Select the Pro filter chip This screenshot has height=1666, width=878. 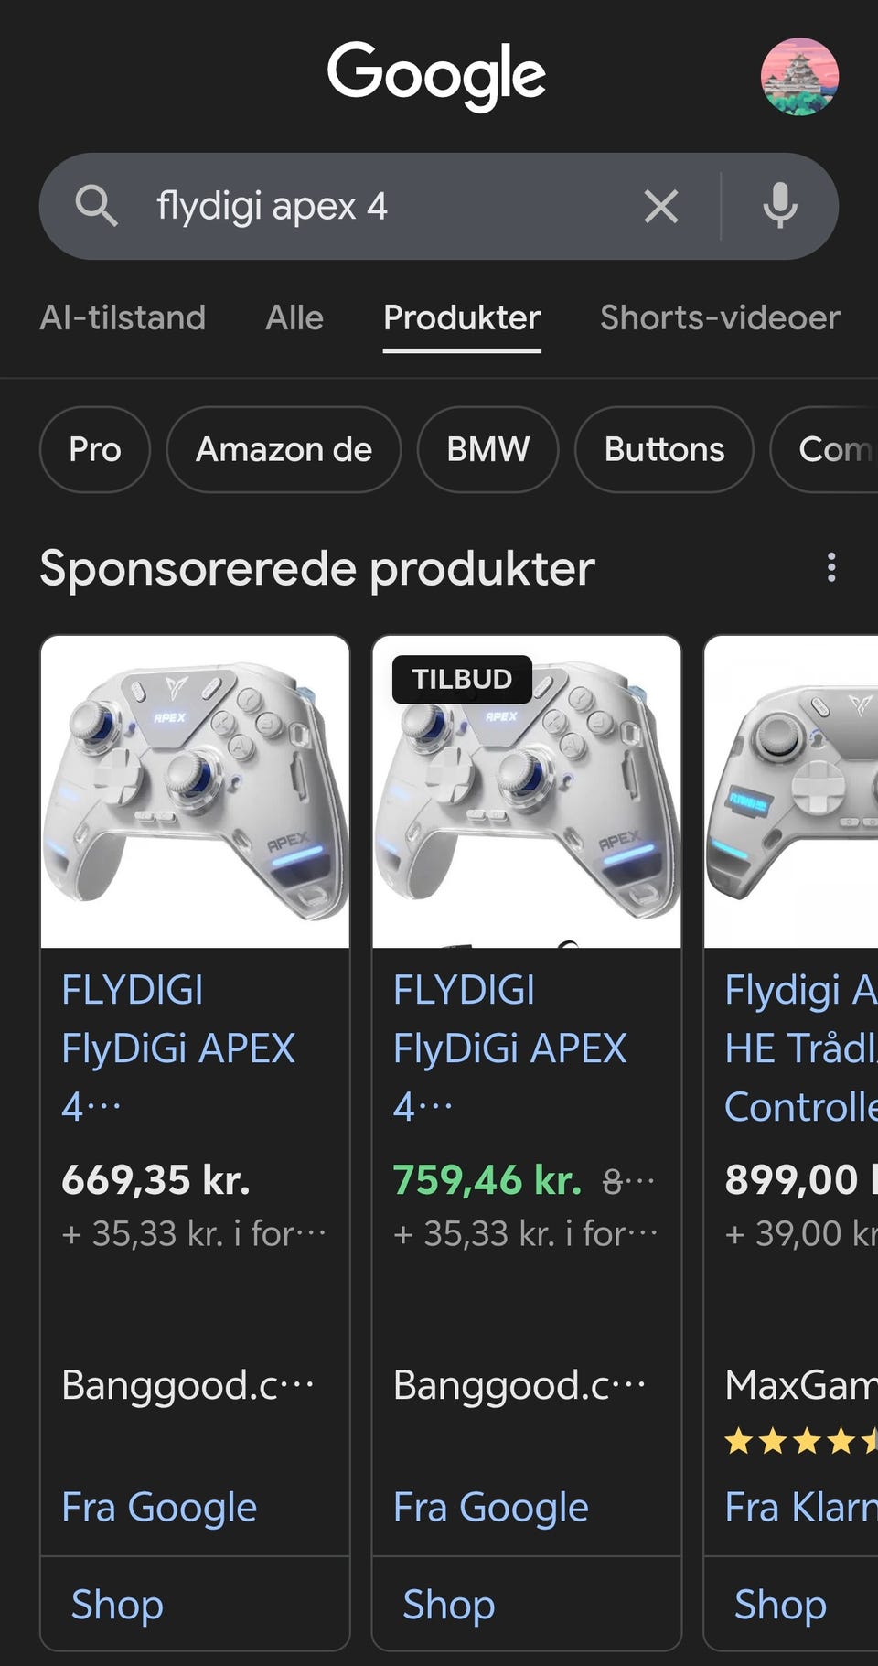[x=95, y=449]
